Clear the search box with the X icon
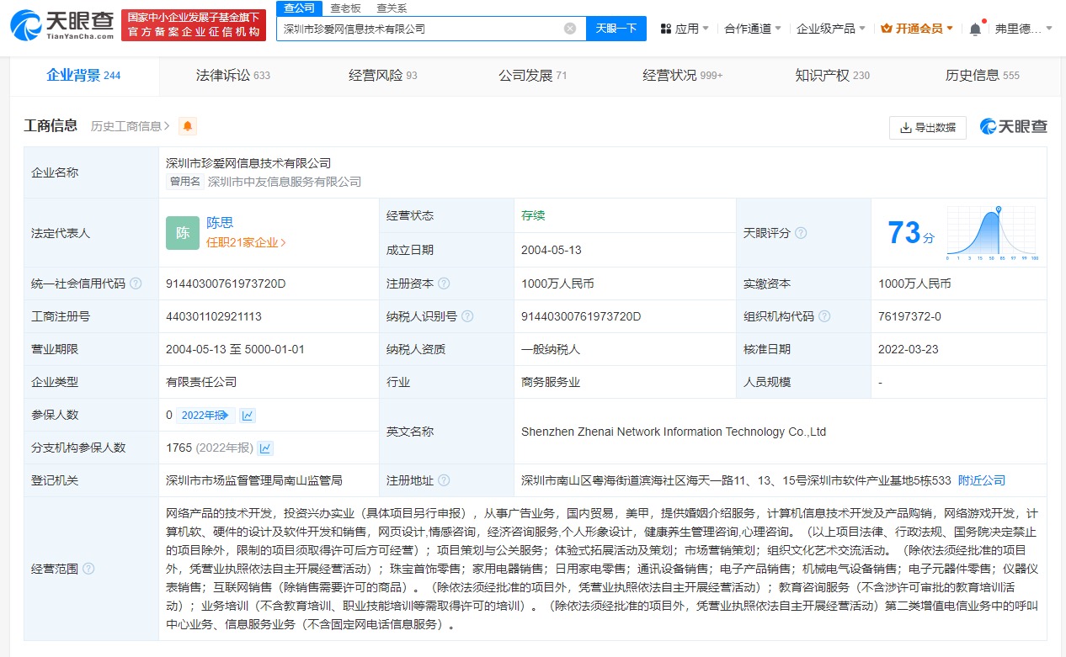This screenshot has width=1066, height=657. pos(570,29)
